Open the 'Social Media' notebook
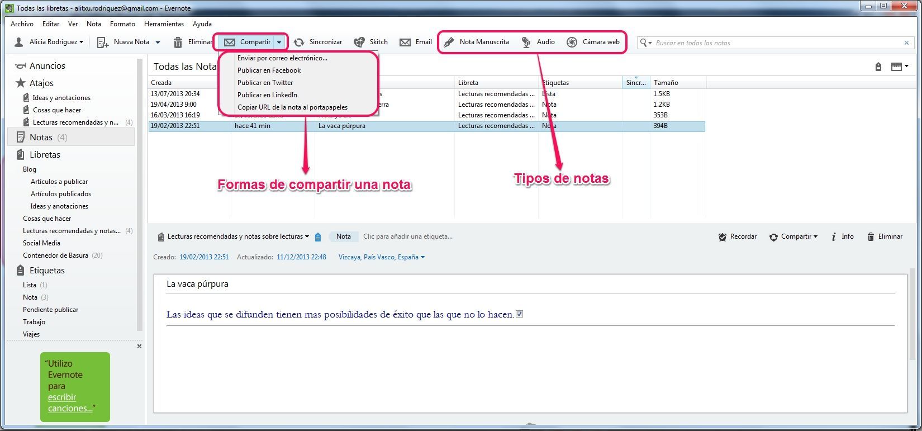This screenshot has width=922, height=431. click(x=41, y=243)
